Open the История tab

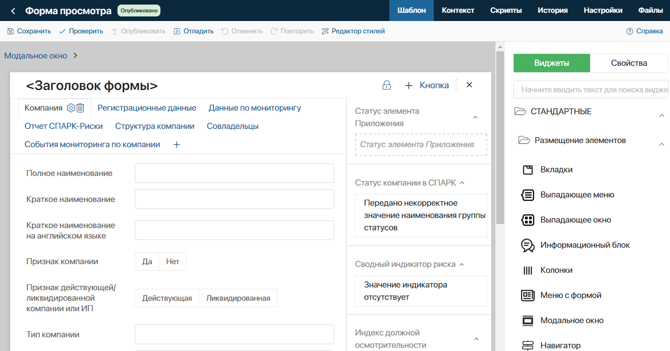point(553,11)
